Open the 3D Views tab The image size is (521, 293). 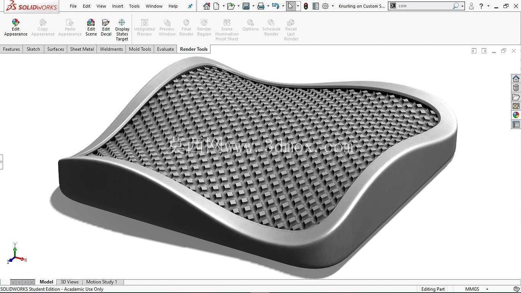[69, 282]
